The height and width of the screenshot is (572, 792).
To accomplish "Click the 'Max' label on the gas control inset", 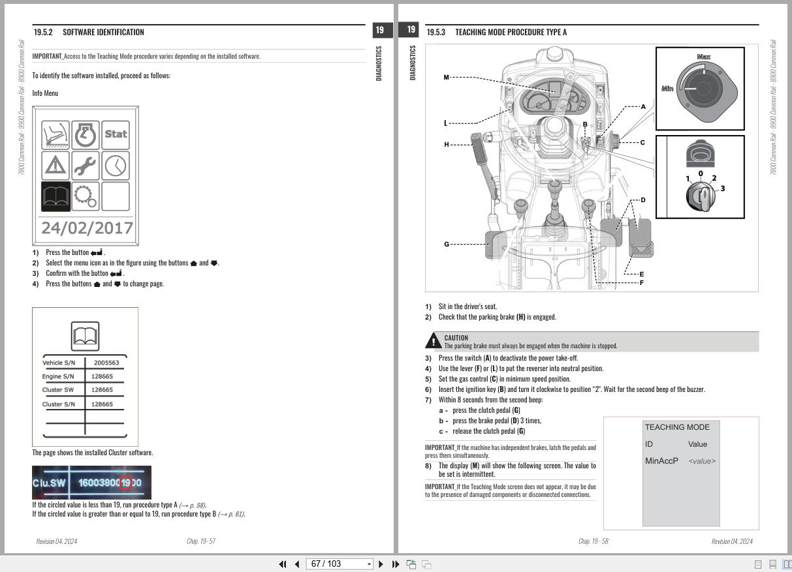I will point(703,57).
